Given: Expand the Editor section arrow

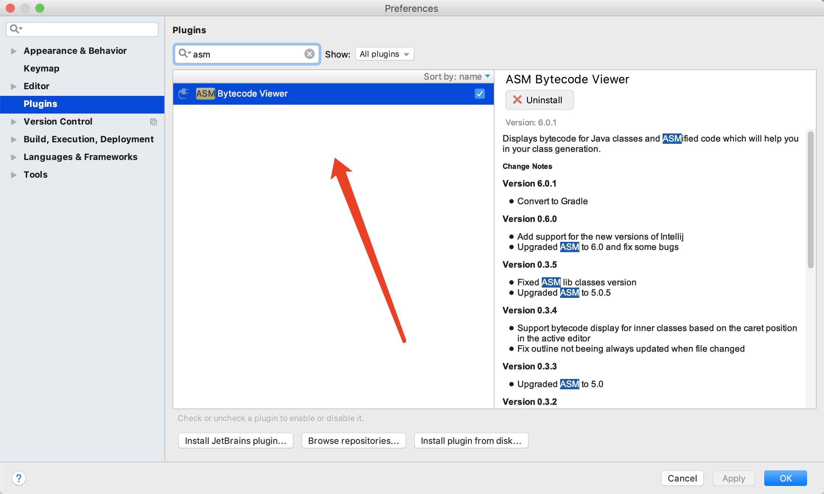Looking at the screenshot, I should 14,86.
